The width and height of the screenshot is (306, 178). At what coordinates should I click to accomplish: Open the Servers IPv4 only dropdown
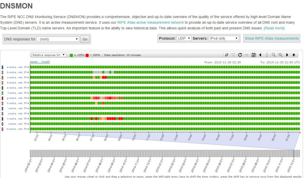point(224,38)
